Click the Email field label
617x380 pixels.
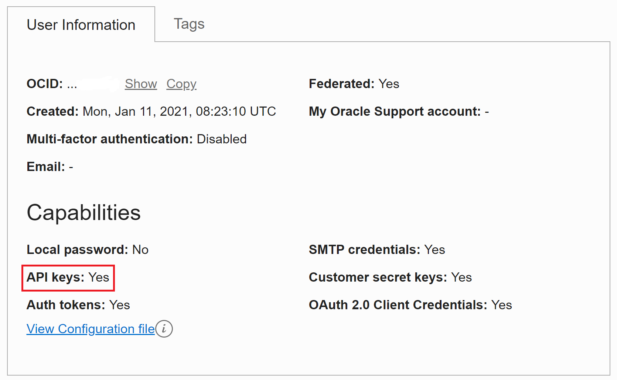45,167
